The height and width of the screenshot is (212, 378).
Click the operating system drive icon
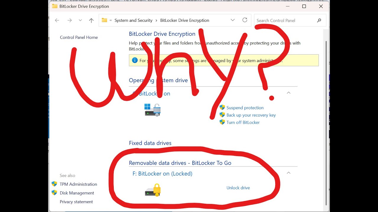tap(152, 110)
